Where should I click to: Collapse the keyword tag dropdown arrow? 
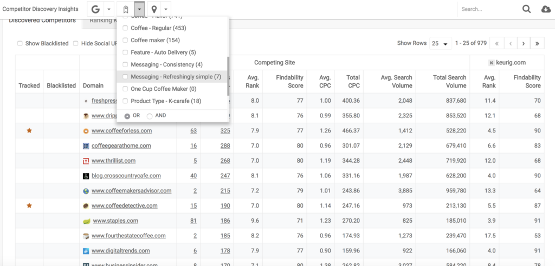(140, 9)
